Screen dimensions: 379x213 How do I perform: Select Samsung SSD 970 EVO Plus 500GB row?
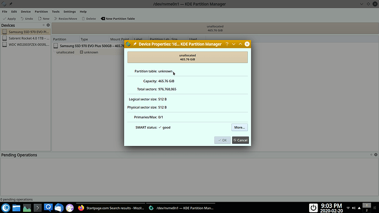click(88, 46)
